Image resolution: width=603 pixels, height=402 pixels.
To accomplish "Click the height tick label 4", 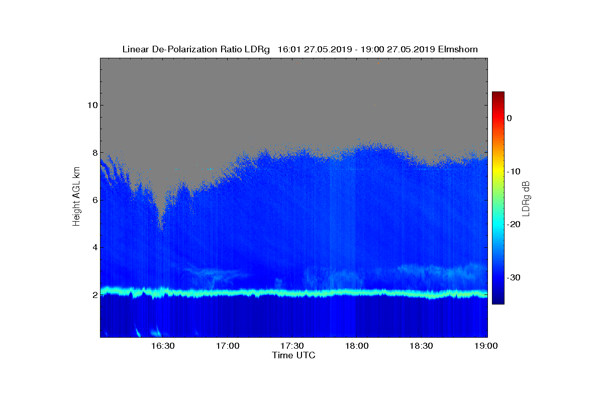I will tap(94, 247).
